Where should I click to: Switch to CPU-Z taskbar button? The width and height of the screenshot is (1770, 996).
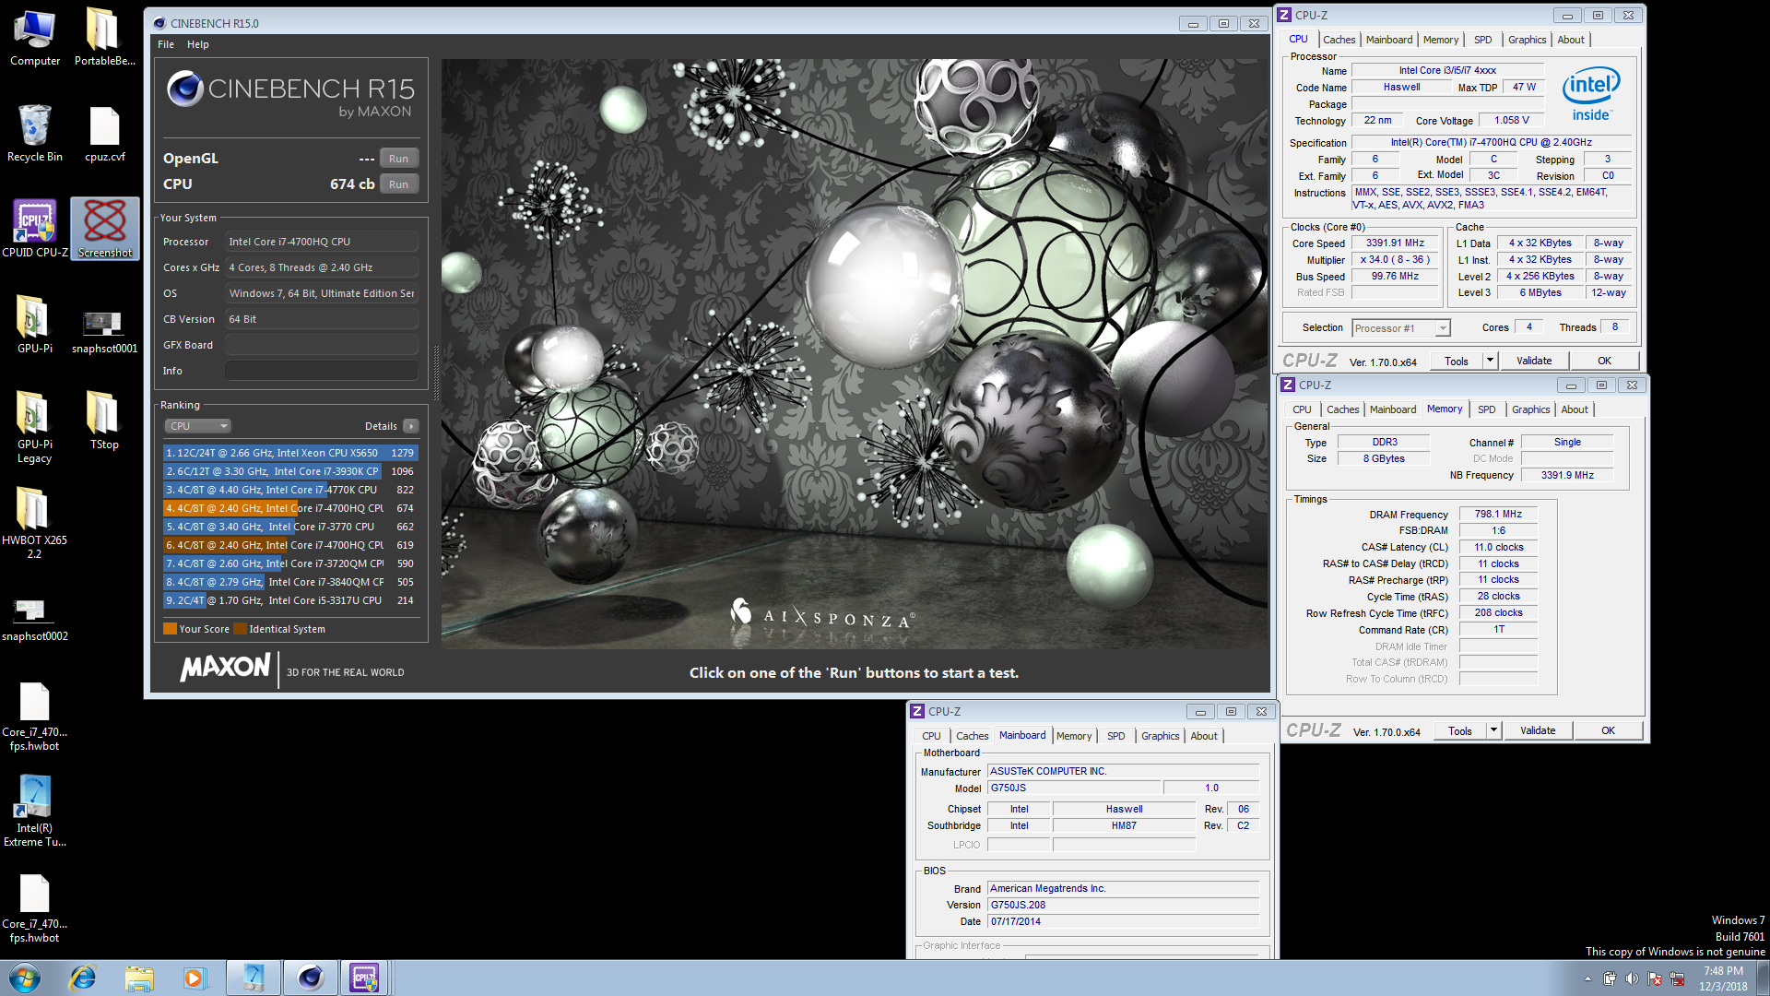click(x=364, y=978)
